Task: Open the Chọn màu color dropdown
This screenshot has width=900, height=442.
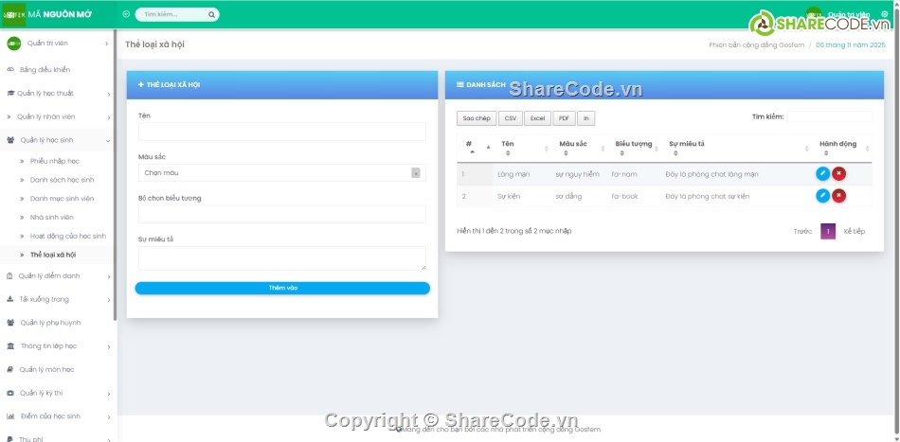Action: click(281, 172)
